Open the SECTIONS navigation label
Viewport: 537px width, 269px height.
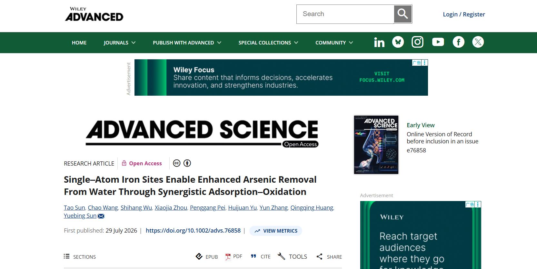coord(85,257)
